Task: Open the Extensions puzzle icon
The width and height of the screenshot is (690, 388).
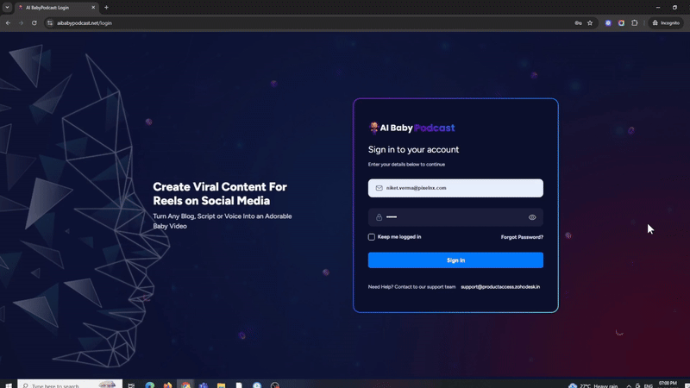Action: point(635,23)
